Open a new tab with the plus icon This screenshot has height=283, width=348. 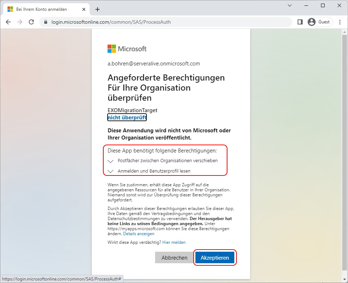point(98,9)
